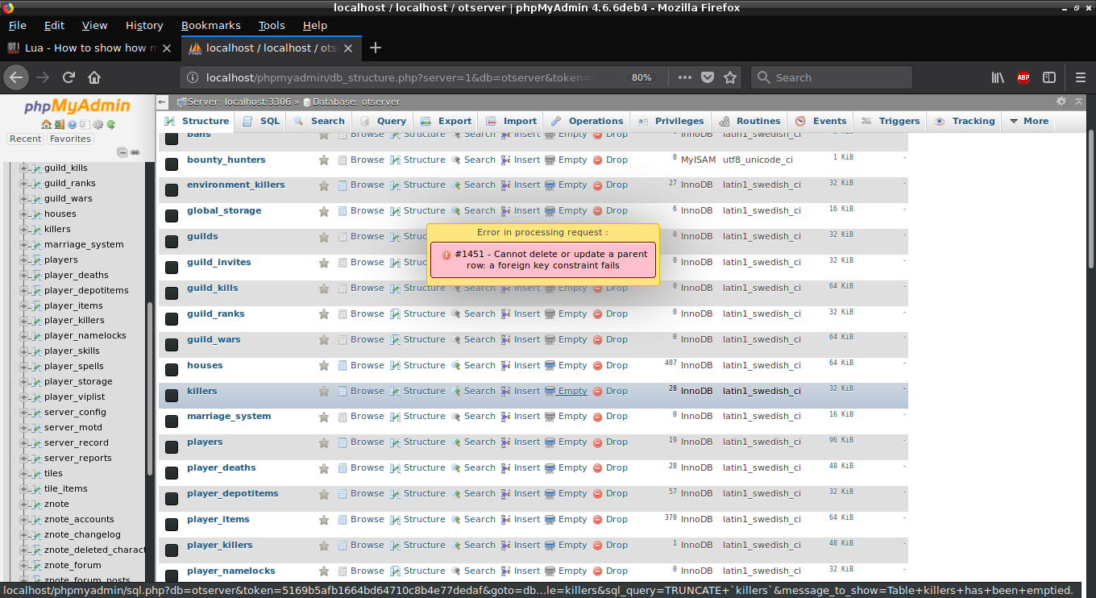Collapse all navigation tree items

point(122,152)
